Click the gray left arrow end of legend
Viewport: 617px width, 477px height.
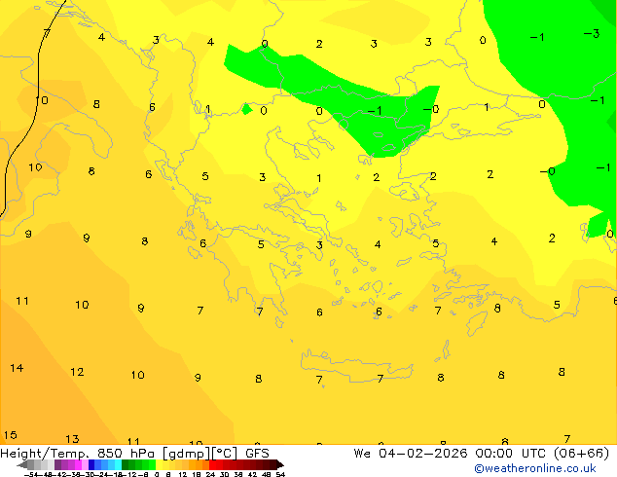(x=21, y=464)
